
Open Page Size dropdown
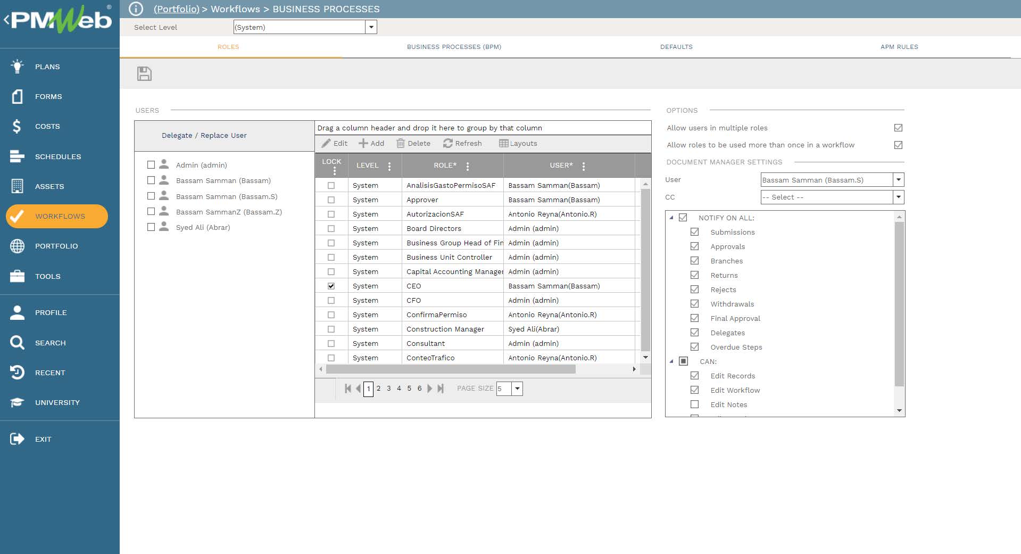click(x=517, y=388)
